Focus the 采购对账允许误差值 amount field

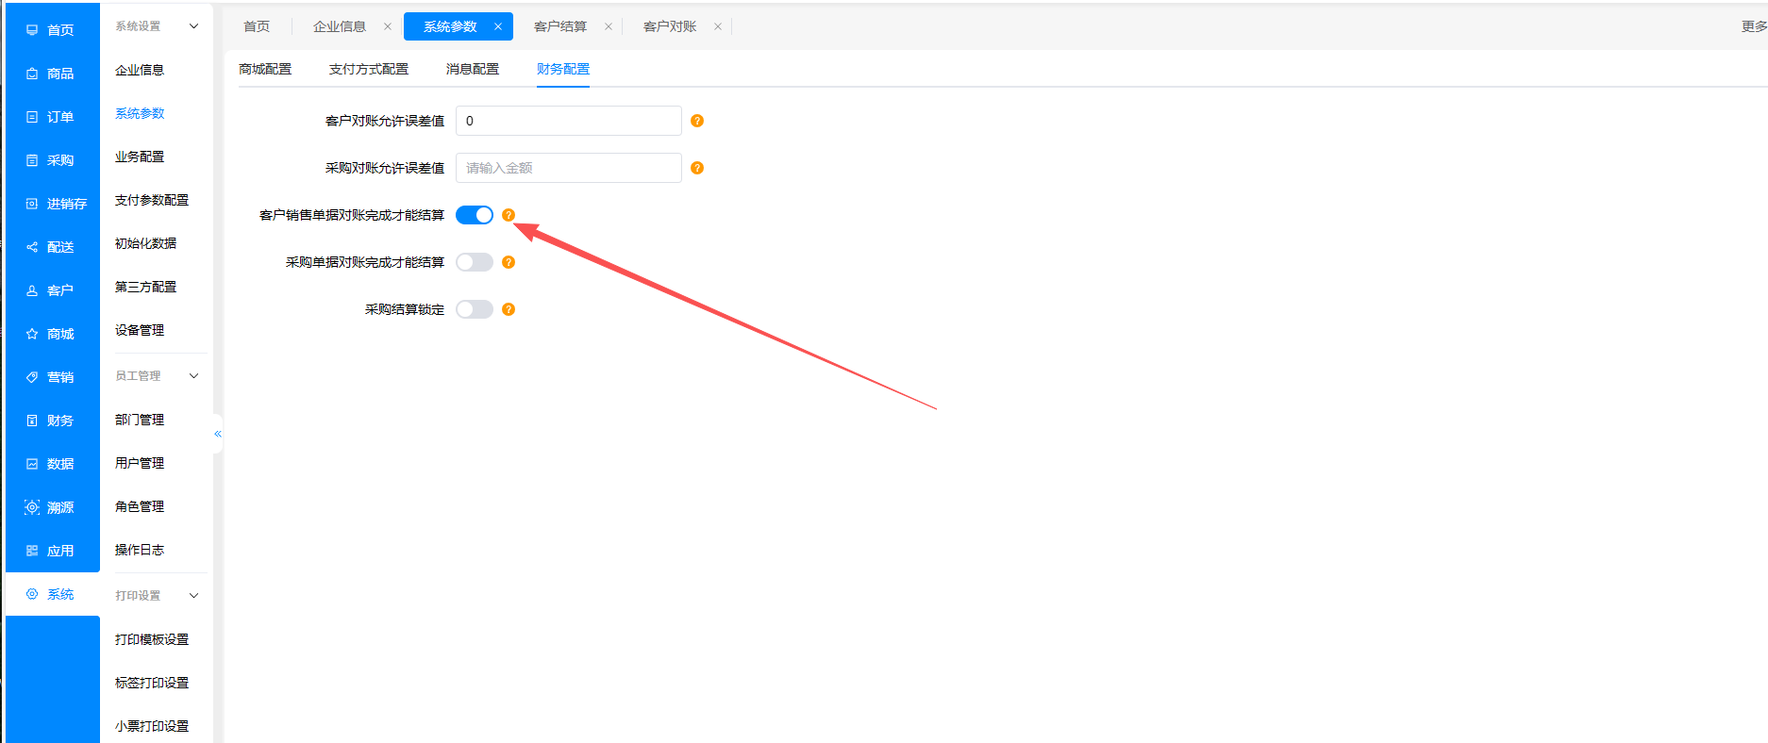click(569, 168)
